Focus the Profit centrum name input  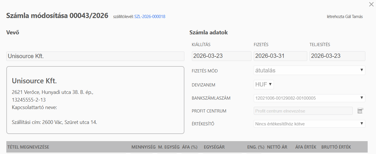click(x=303, y=111)
